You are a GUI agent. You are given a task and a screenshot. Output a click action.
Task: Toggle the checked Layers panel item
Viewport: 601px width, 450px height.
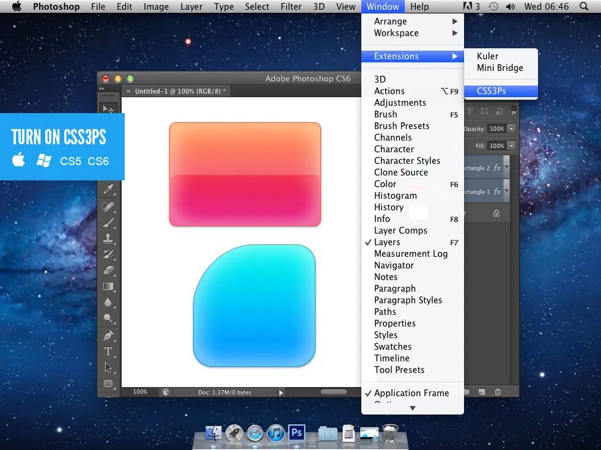(413, 242)
